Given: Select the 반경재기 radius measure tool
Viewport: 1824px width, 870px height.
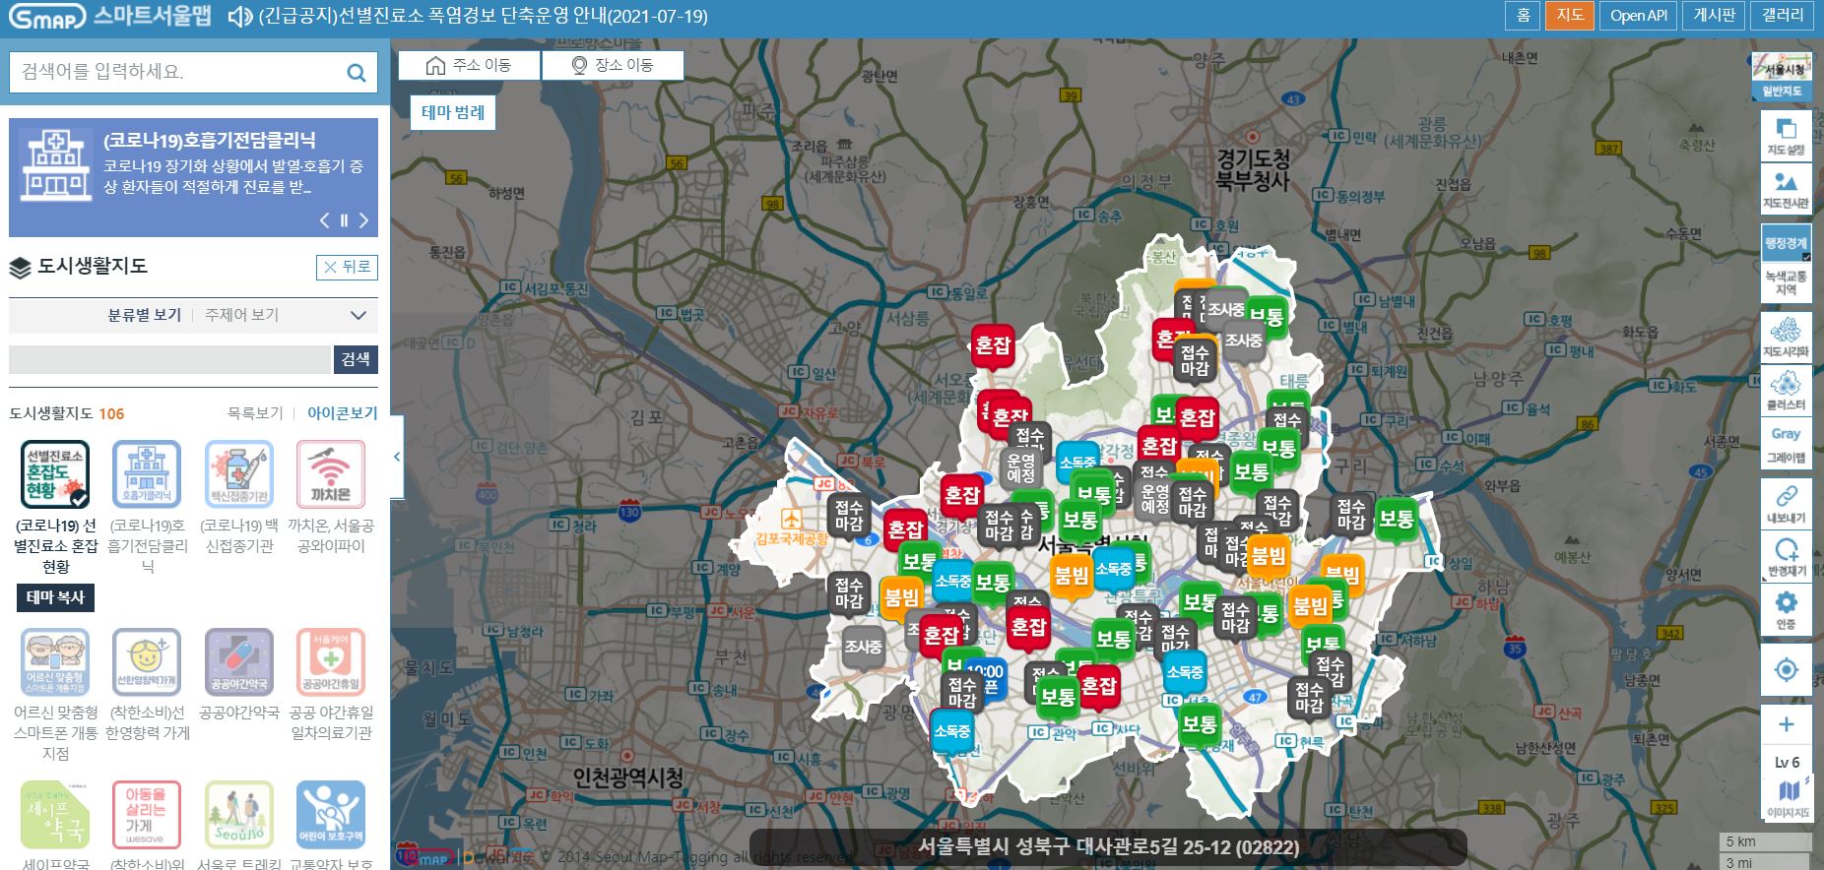Looking at the screenshot, I should pos(1786,557).
